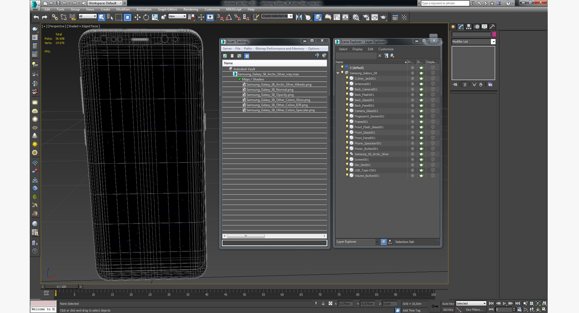Image resolution: width=579 pixels, height=313 pixels.
Task: Toggle the 3D Snaps icon
Action: pyautogui.click(x=220, y=17)
